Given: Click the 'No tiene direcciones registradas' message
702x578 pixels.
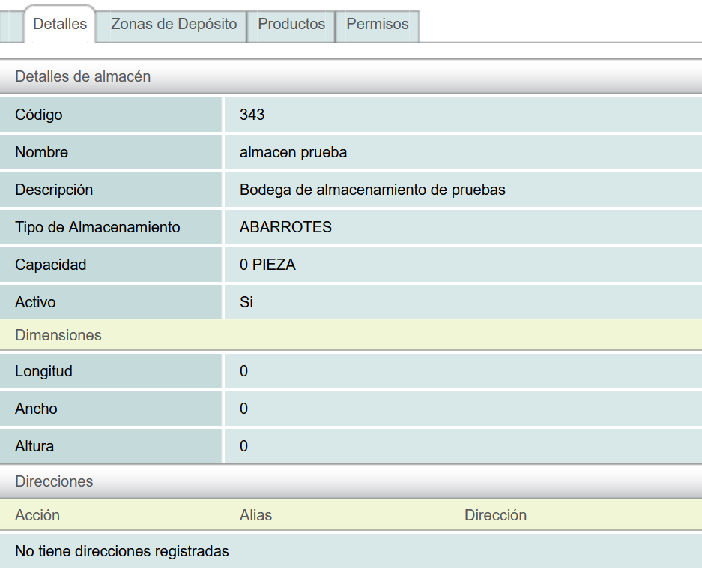Looking at the screenshot, I should click(x=122, y=551).
